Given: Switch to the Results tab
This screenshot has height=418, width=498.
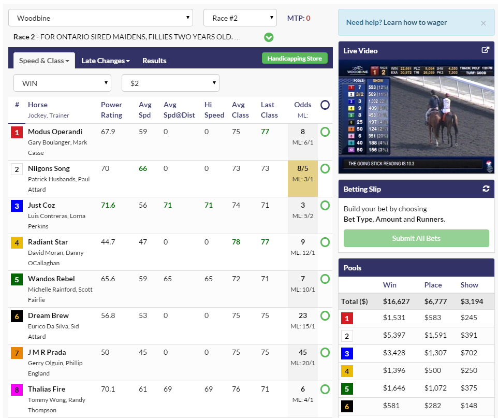Looking at the screenshot, I should 154,61.
